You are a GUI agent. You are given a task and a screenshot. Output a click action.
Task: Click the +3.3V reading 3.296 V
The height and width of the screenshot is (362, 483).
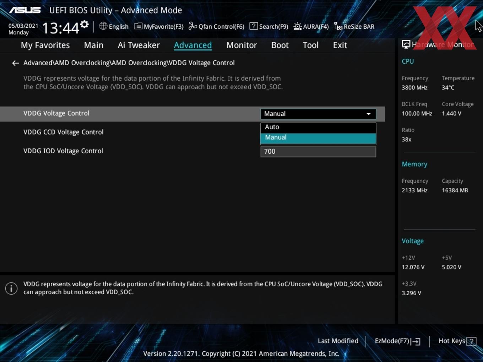coord(411,293)
